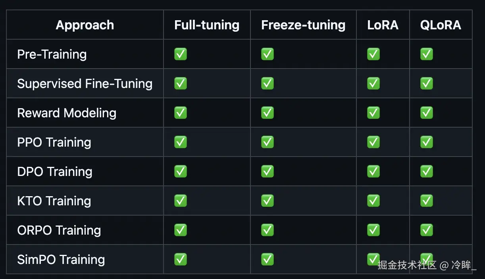Click the SimPO Training Freeze-tuning checkmark
Screen dimensions: 485x279
pos(268,259)
